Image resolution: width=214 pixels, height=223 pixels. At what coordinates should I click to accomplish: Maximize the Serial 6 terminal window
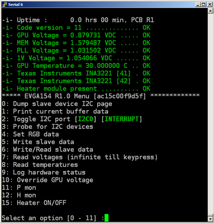pyautogui.click(x=203, y=4)
